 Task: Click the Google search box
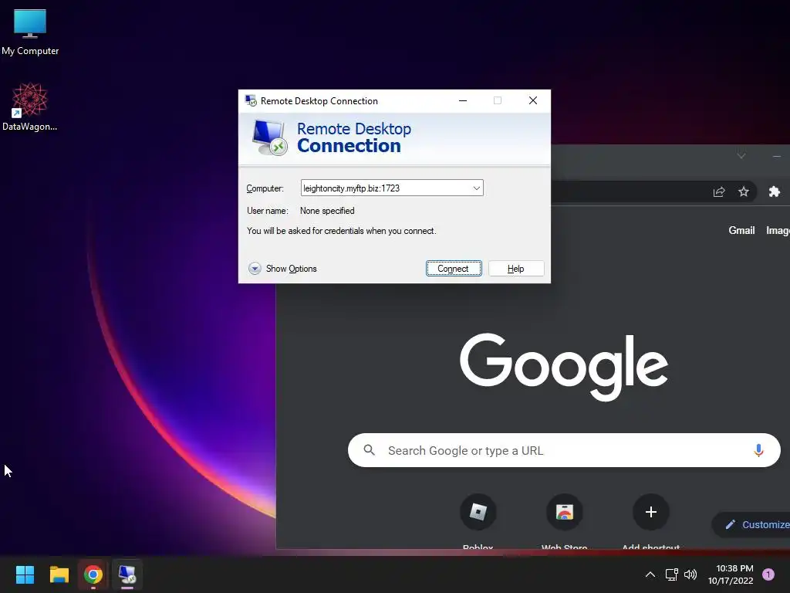(564, 450)
